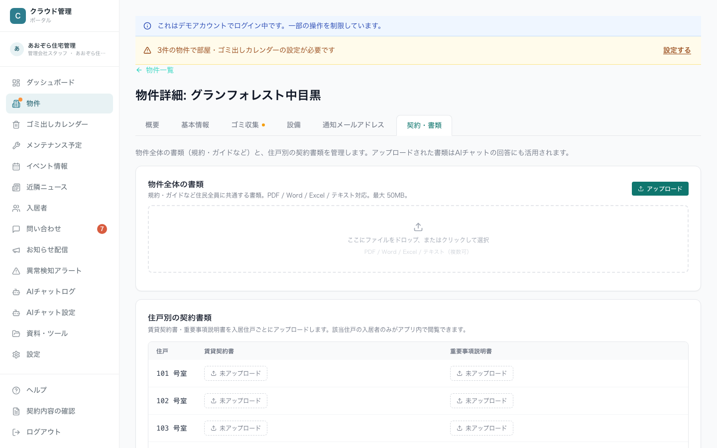This screenshot has width=717, height=448.
Task: Switch to the 基本情報 tab
Action: (195, 125)
